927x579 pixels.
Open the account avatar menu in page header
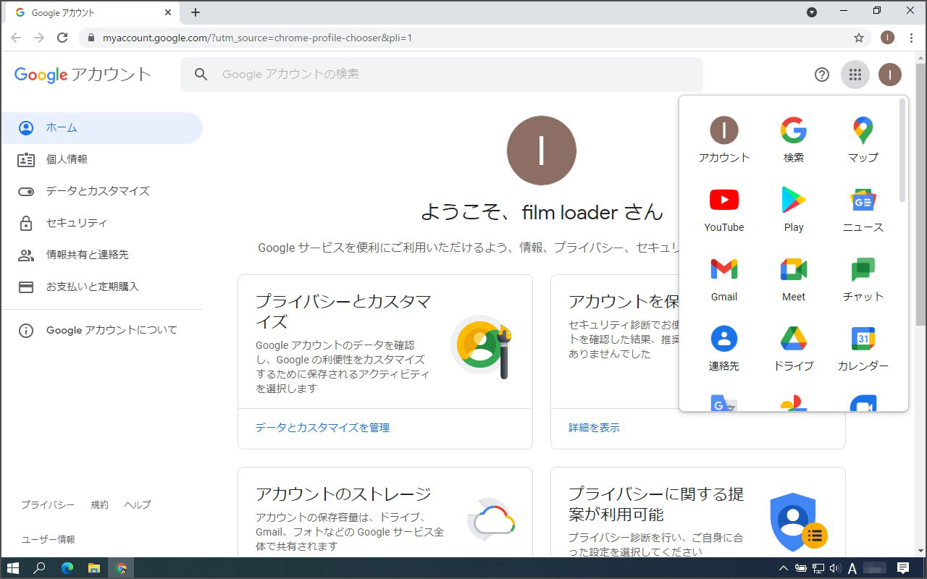pos(890,74)
